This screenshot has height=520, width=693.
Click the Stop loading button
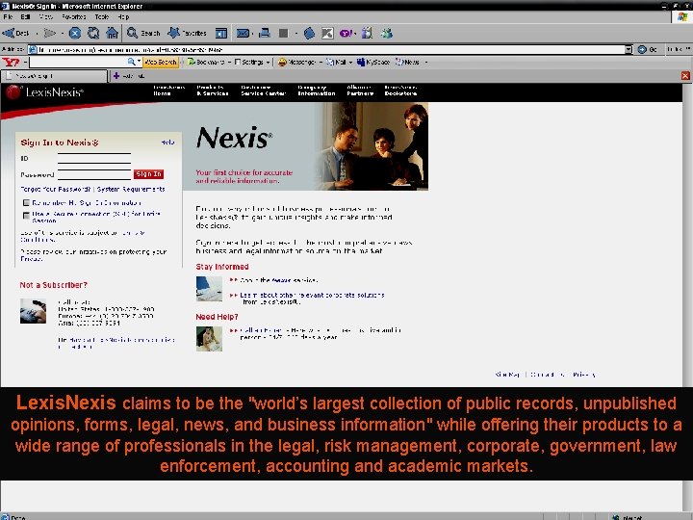(75, 33)
